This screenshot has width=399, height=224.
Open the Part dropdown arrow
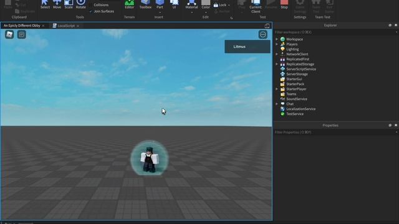click(160, 12)
